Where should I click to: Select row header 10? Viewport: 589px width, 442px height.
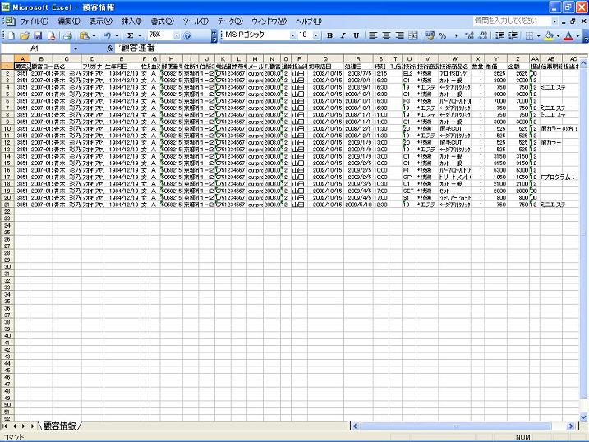(7, 128)
